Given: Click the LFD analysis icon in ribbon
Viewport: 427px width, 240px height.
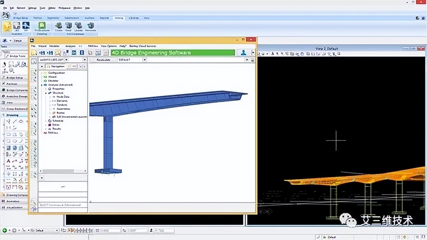Looking at the screenshot, I should (7, 26).
